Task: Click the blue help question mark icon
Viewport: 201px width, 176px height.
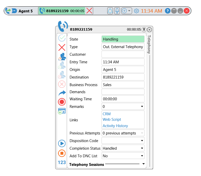Action: (x=168, y=11)
